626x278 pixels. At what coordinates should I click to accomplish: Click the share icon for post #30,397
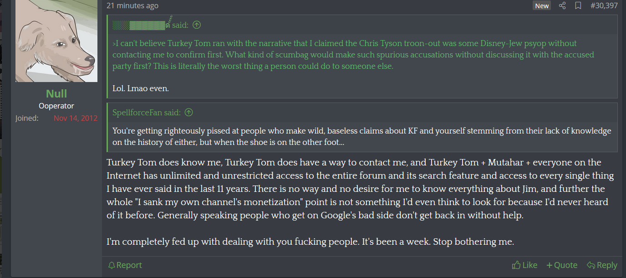[x=562, y=5]
